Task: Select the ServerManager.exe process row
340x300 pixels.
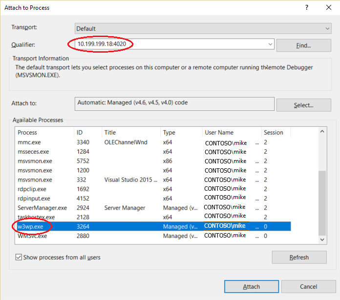Action: [153, 208]
